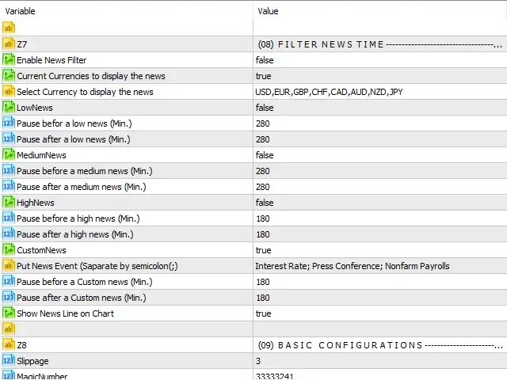The image size is (507, 380).
Task: Toggle Show News Line on Chart value
Action: tap(380, 313)
